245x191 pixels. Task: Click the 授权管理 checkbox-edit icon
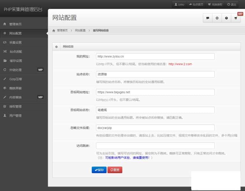[5, 106]
